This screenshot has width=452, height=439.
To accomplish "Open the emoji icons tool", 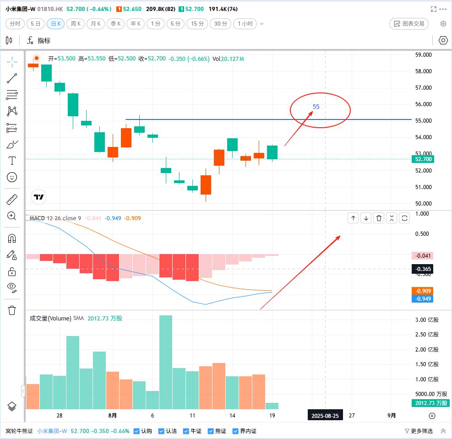I will (12, 177).
